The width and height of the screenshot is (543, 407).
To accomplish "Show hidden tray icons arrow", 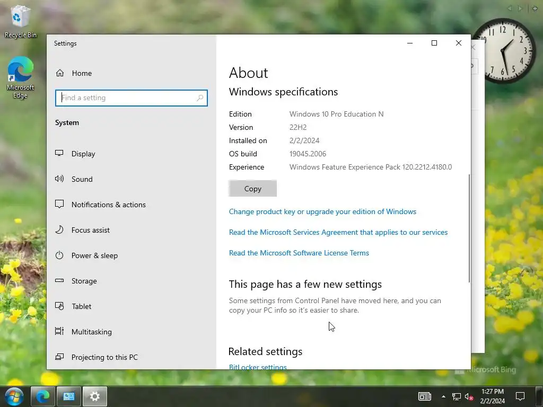I will (x=443, y=396).
